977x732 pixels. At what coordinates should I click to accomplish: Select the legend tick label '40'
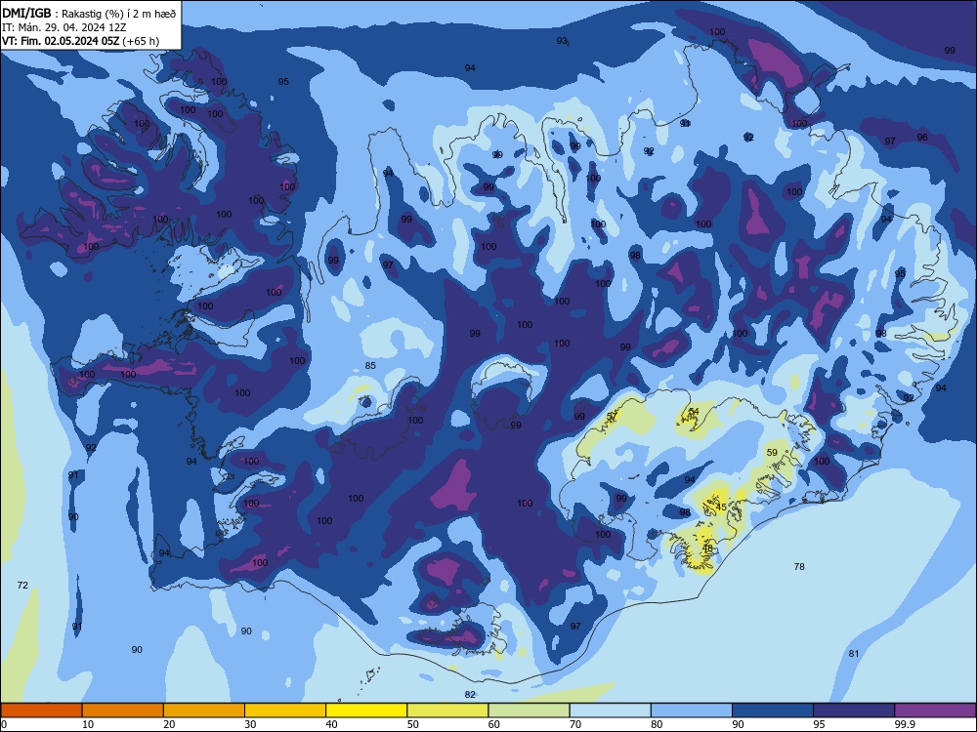coord(332,724)
